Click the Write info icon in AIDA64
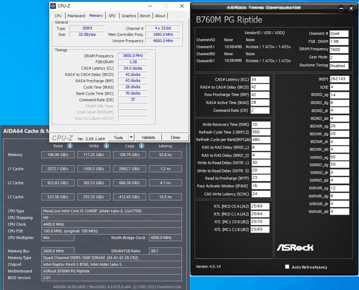 [x=106, y=146]
